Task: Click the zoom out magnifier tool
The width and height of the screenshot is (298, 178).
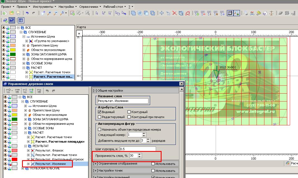Action: [56, 13]
